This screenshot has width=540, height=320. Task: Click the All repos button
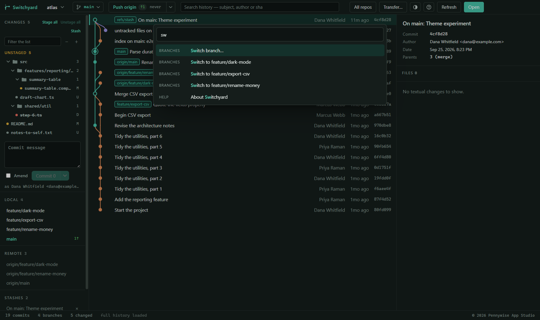point(363,7)
